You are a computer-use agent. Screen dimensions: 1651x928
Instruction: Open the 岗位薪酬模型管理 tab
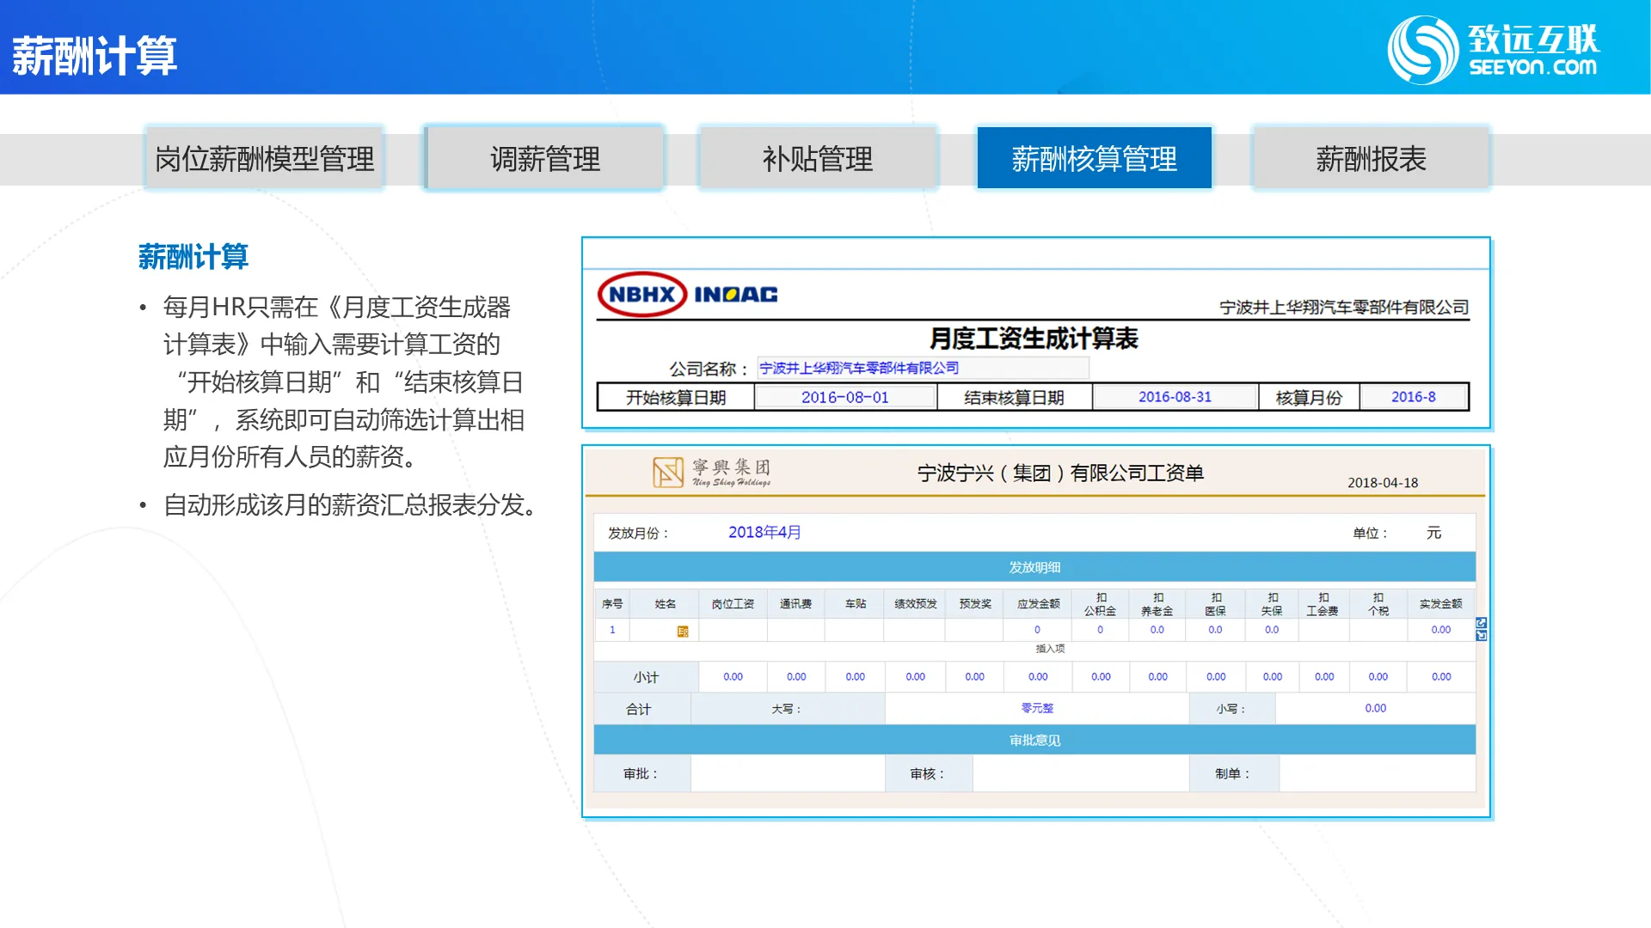click(x=265, y=159)
